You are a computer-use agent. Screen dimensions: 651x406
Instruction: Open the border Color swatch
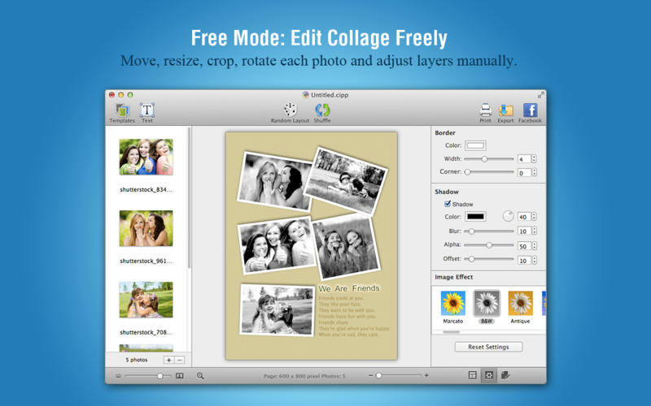(x=475, y=146)
